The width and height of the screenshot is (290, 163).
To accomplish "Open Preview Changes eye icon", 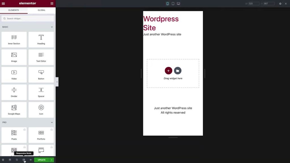I will tap(31, 160).
